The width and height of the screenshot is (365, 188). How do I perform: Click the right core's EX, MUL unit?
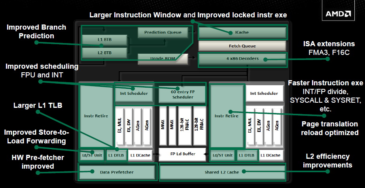coord(250,126)
